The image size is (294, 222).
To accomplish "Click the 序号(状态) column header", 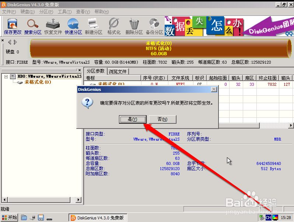I will [154, 78].
